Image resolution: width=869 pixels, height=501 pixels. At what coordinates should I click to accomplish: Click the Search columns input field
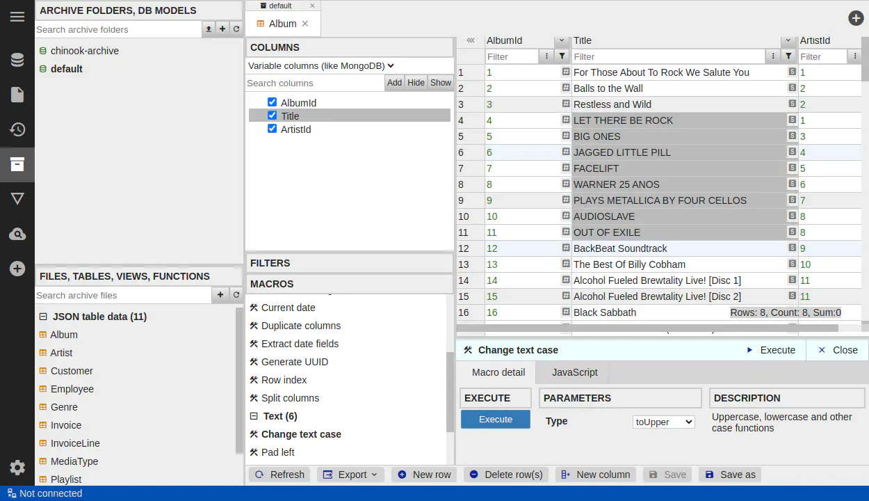click(x=315, y=83)
